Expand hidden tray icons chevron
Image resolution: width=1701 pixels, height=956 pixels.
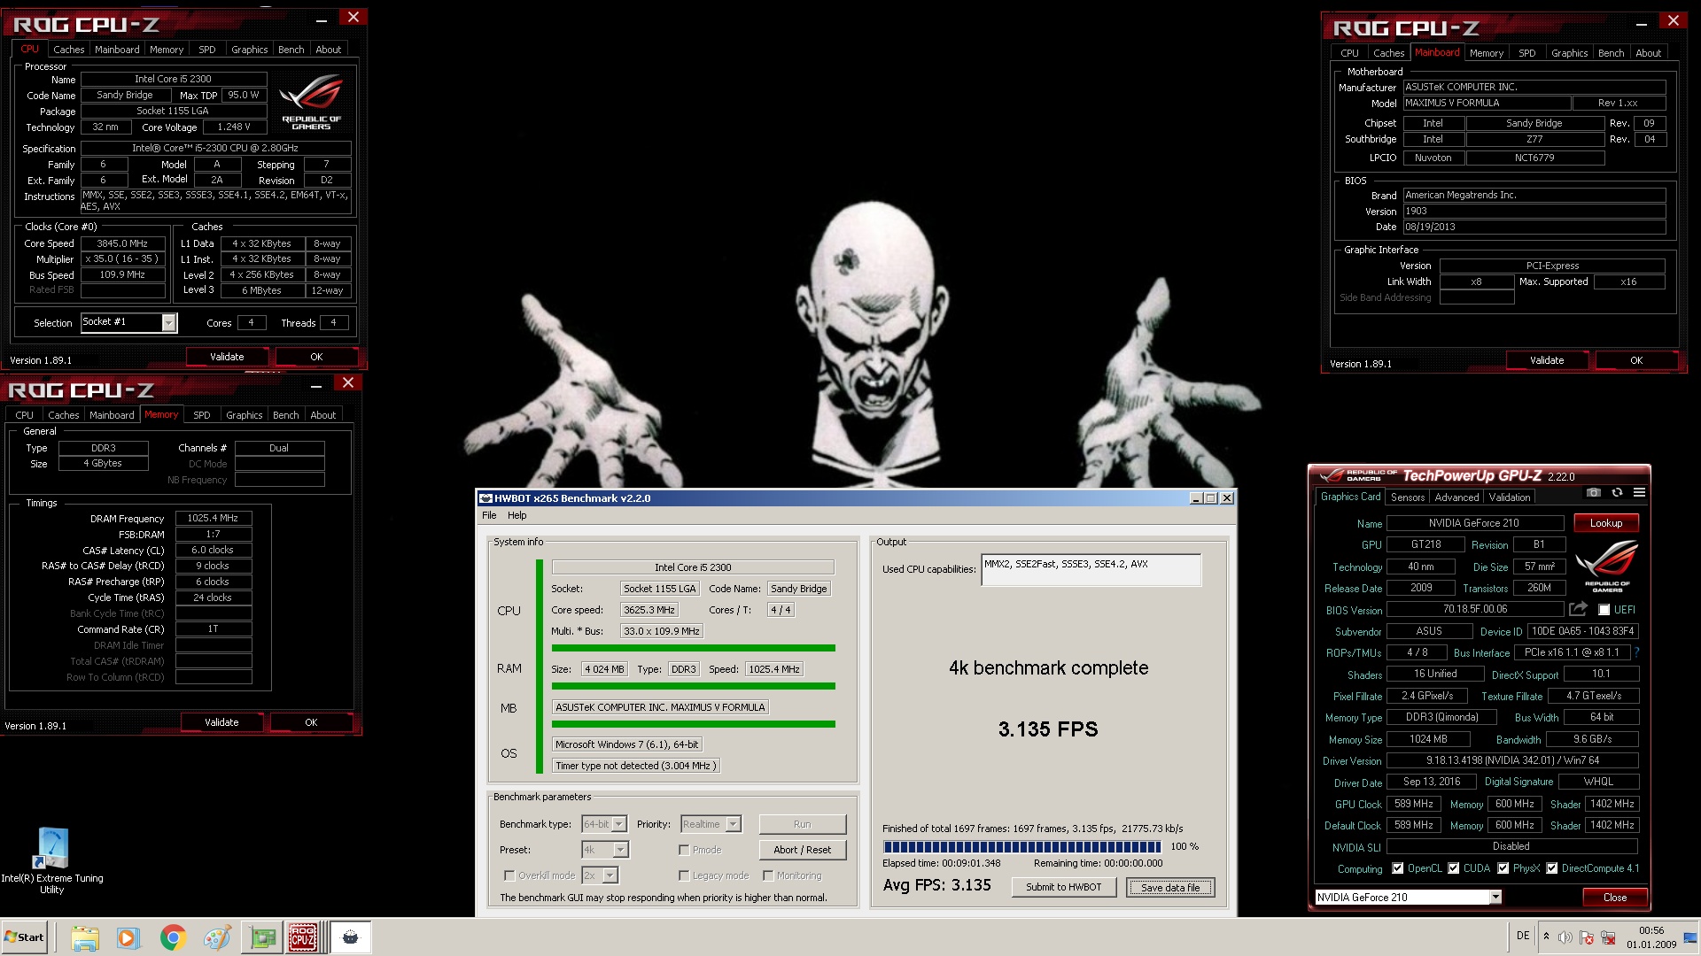tap(1546, 937)
